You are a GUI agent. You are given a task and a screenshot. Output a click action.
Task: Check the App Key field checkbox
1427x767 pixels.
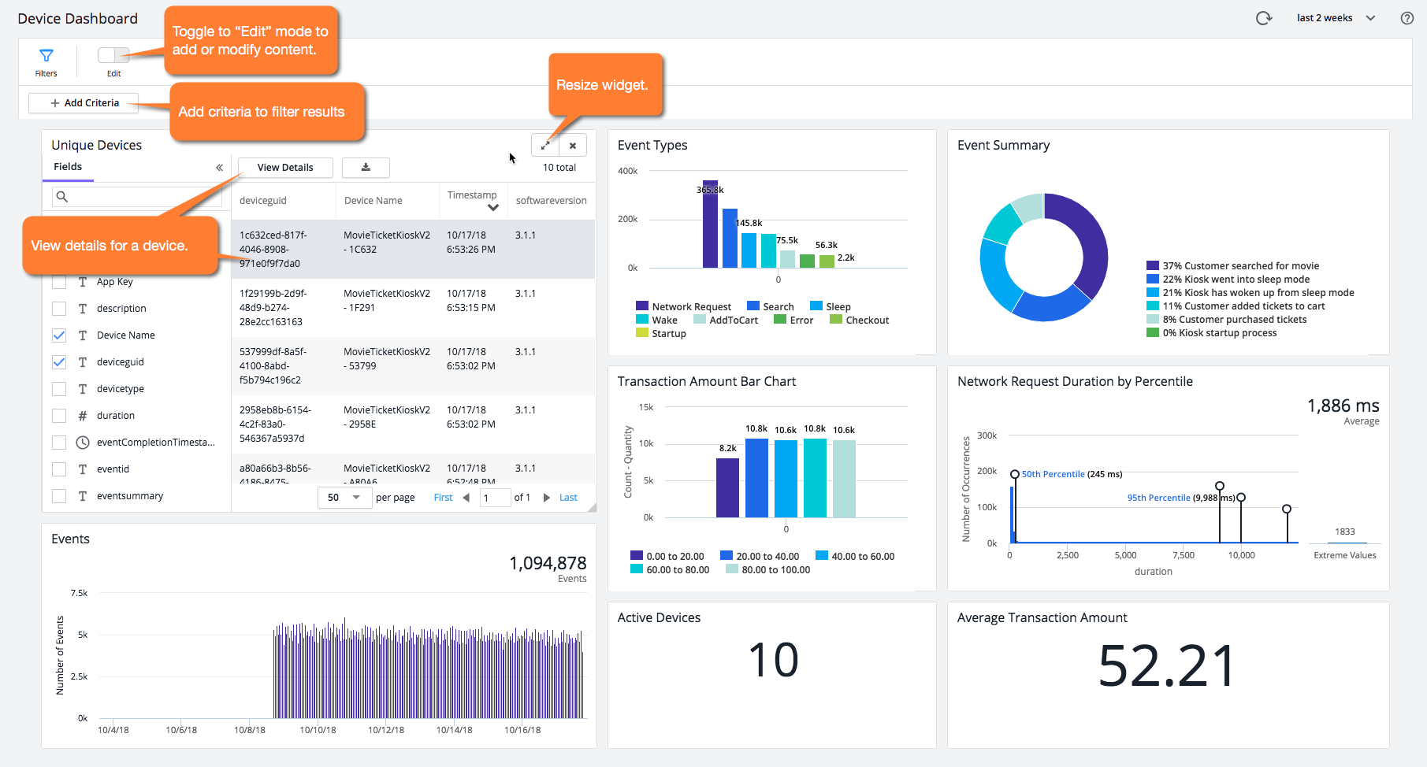(59, 282)
